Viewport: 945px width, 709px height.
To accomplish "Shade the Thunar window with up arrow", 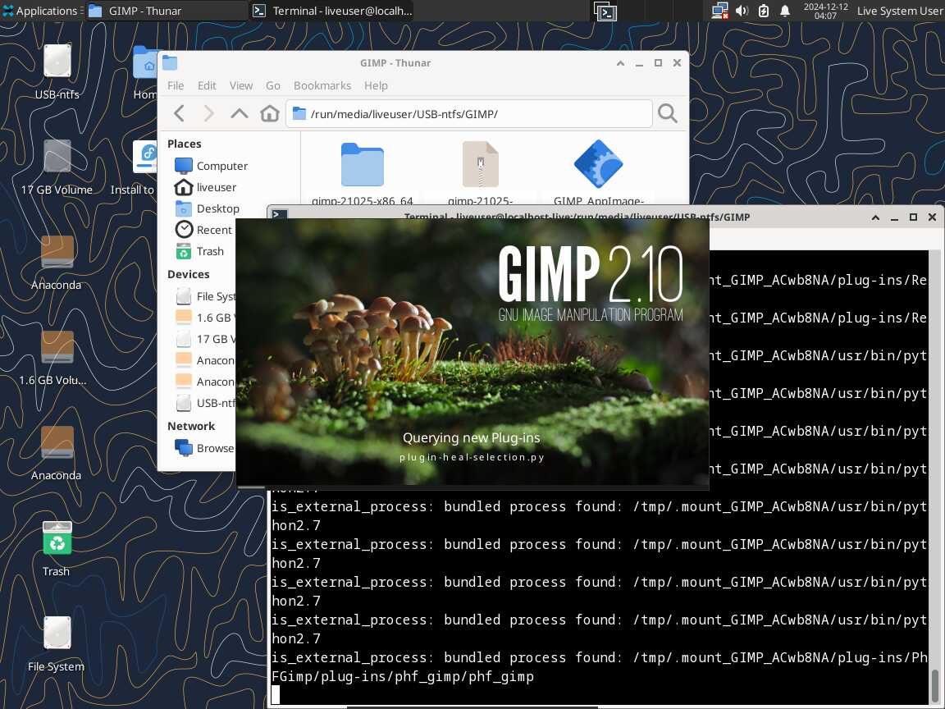I will [x=620, y=62].
